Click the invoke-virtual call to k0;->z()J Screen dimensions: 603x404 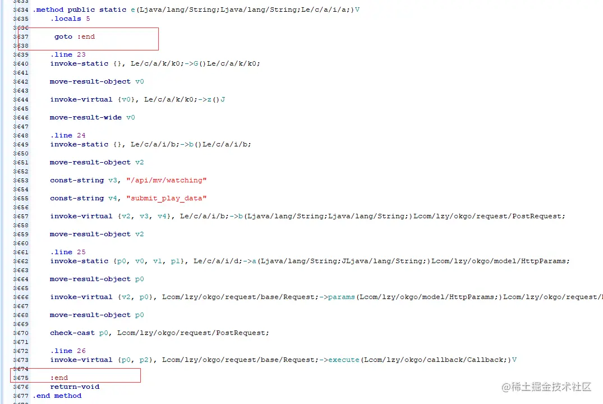click(x=137, y=100)
